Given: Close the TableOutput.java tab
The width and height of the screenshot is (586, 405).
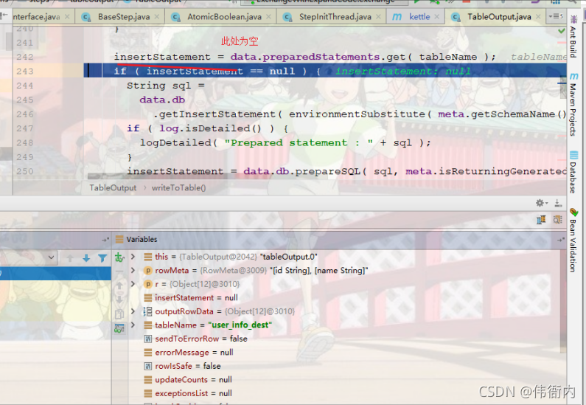Looking at the screenshot, I should point(538,17).
